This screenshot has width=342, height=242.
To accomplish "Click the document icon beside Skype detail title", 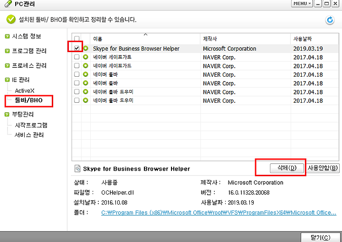I will 77,169.
